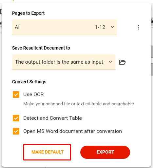153x168 pixels.
Task: Click the partially hidden icon at top-left edge
Action: click(x=1, y=11)
